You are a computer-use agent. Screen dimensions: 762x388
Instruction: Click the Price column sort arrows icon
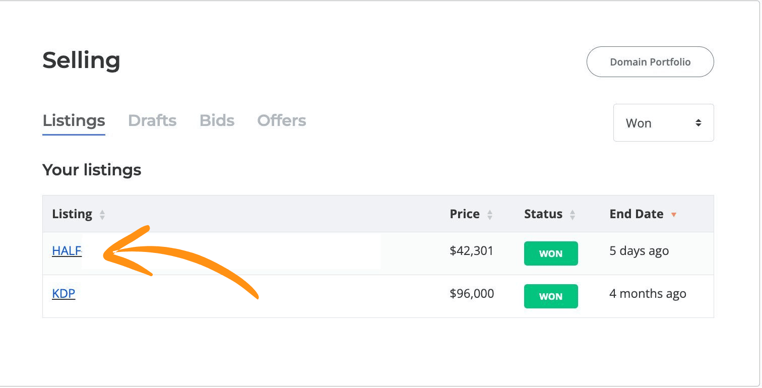[x=489, y=215]
